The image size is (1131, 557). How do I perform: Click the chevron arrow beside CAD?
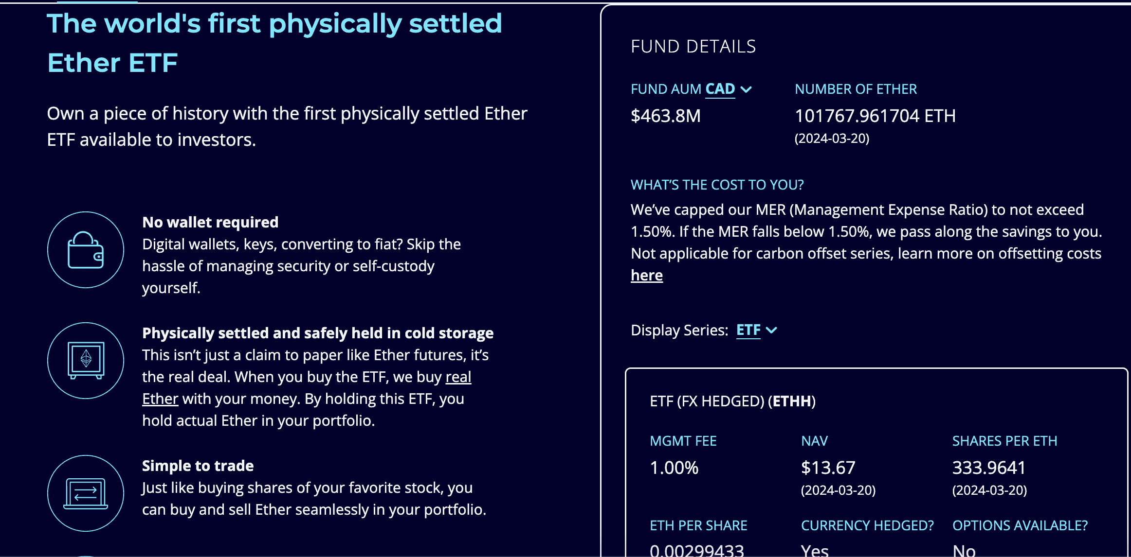coord(746,89)
